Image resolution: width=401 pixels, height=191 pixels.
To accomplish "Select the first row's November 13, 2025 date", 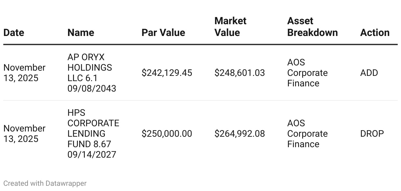I will (x=24, y=73).
